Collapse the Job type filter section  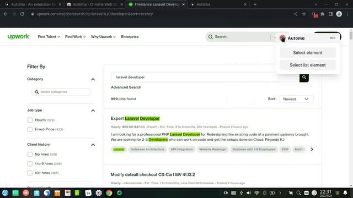tap(93, 111)
